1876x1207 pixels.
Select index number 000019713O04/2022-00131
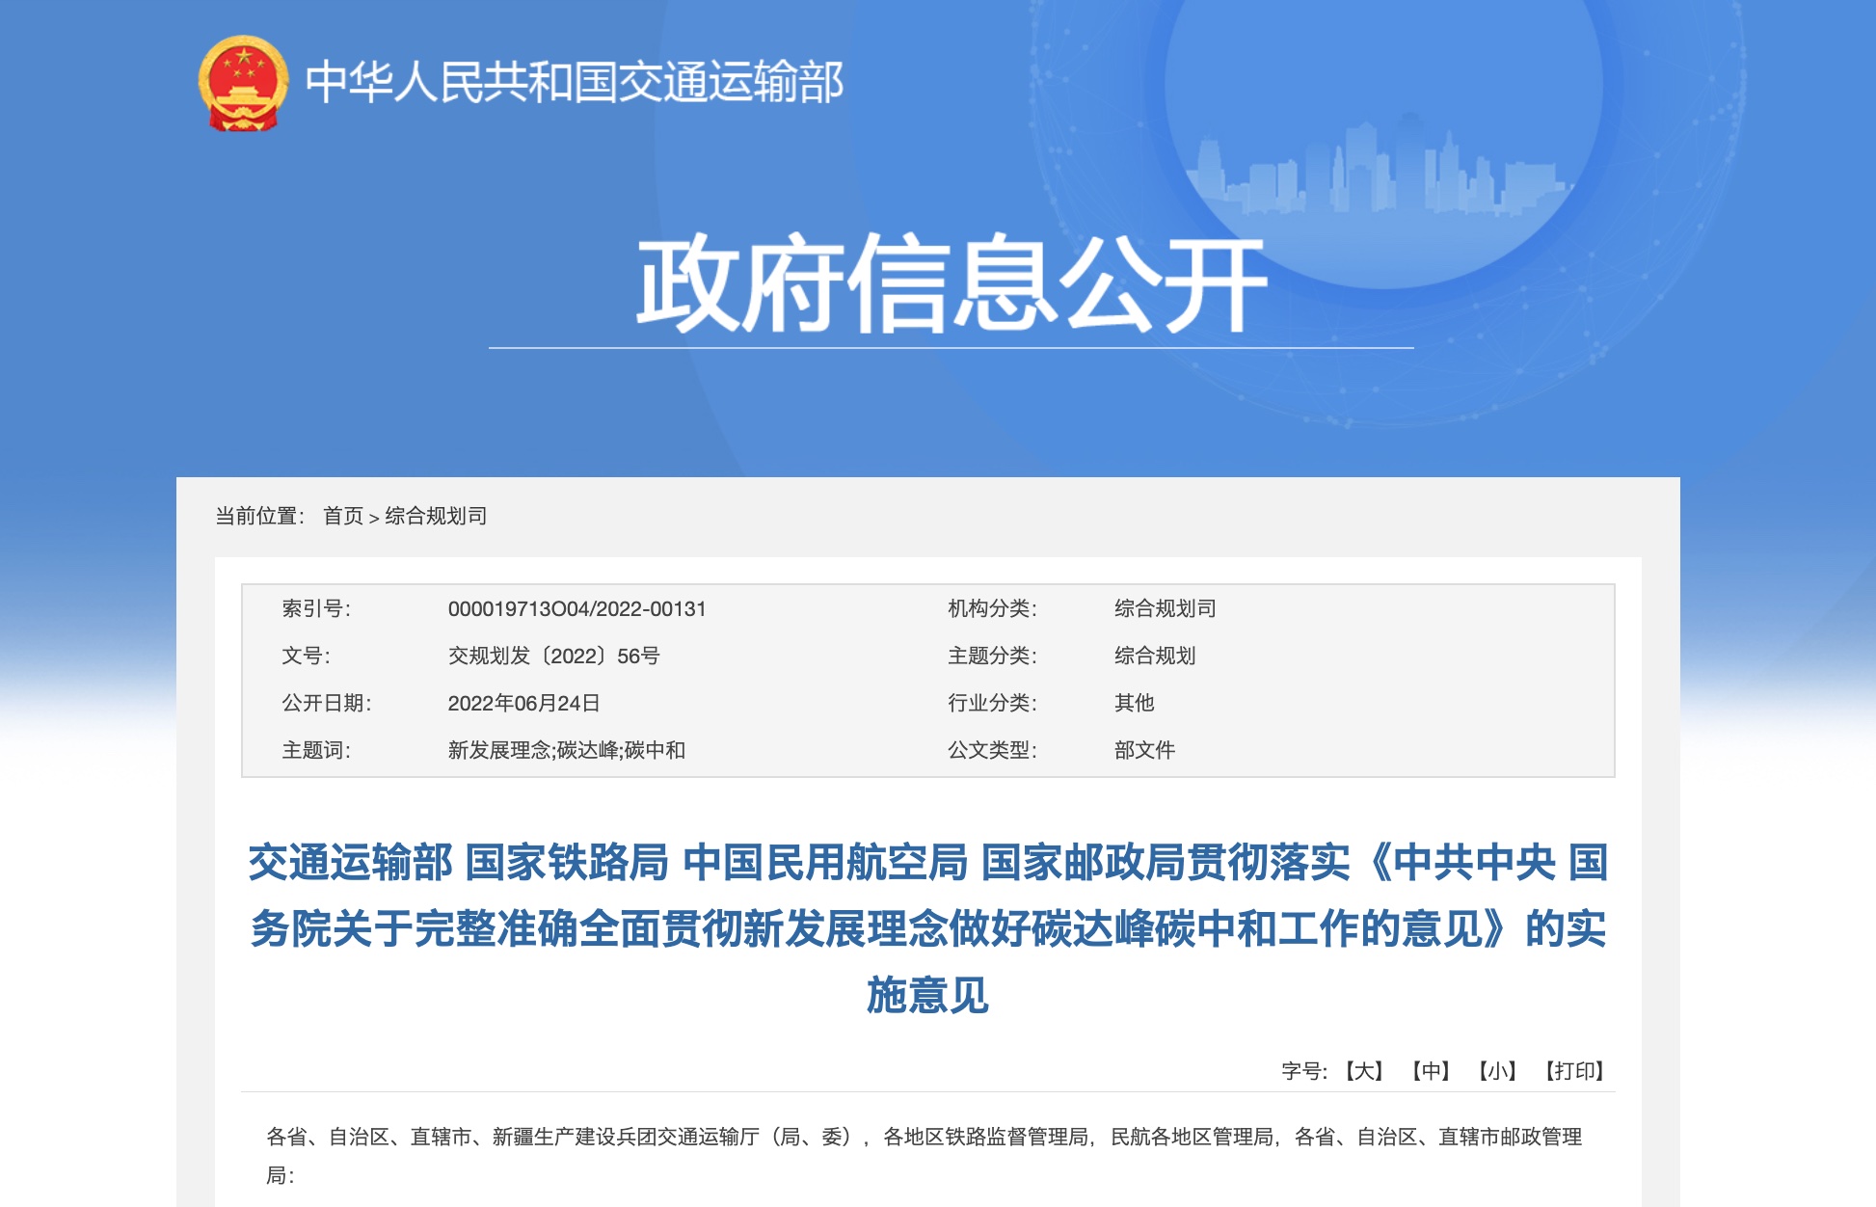tap(576, 609)
